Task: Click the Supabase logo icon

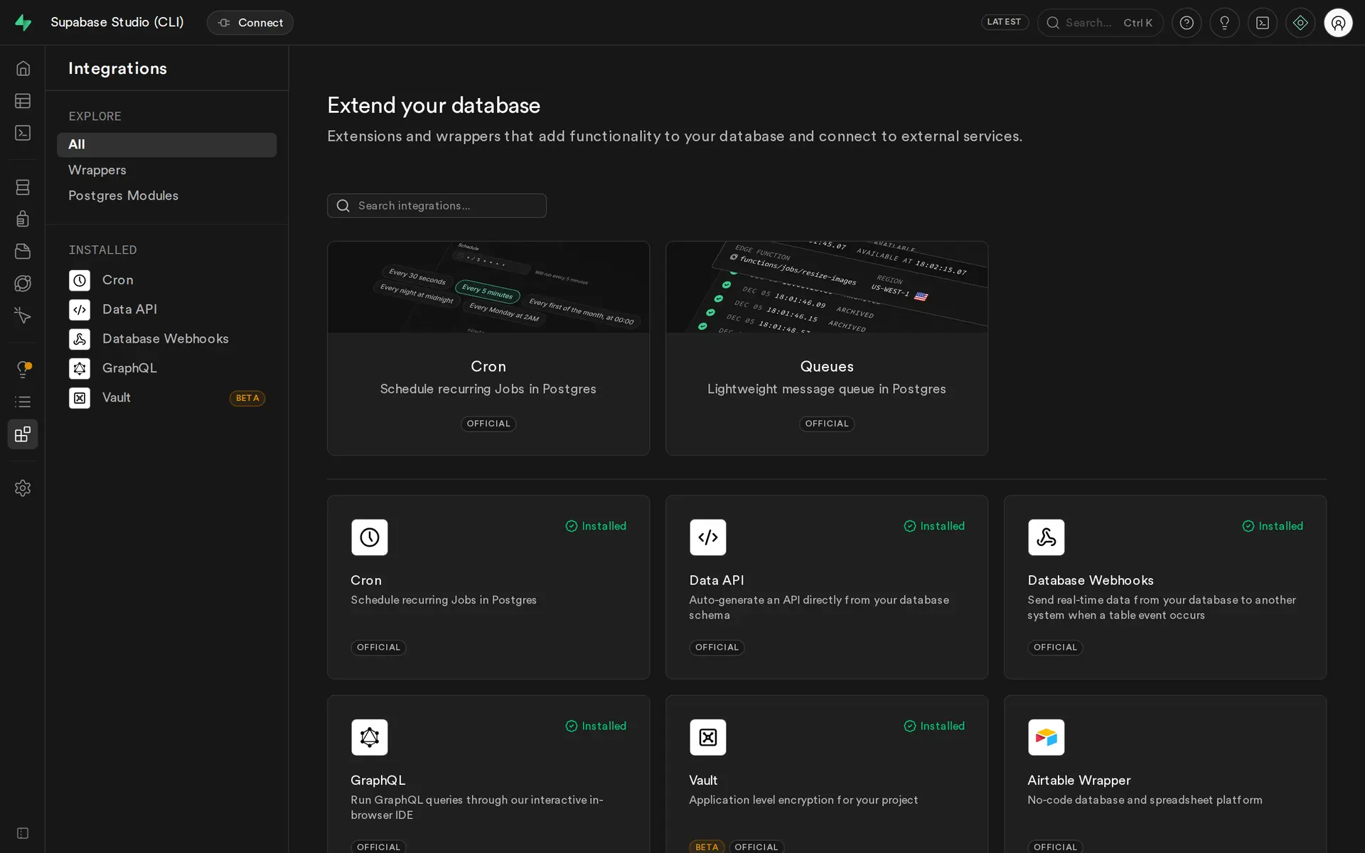Action: coord(23,23)
